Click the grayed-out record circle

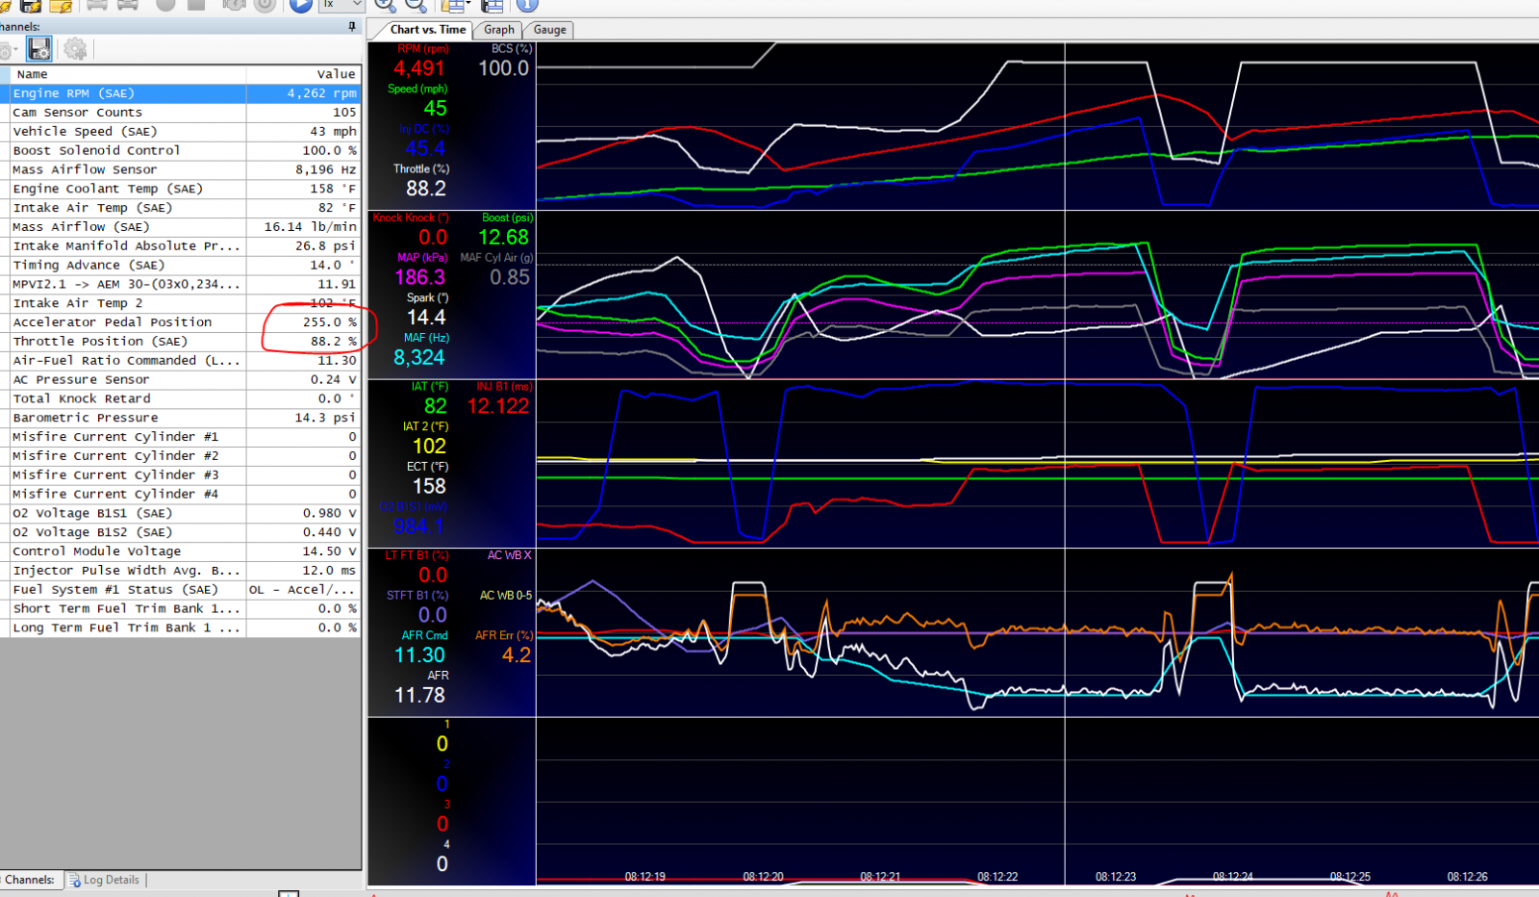[165, 5]
